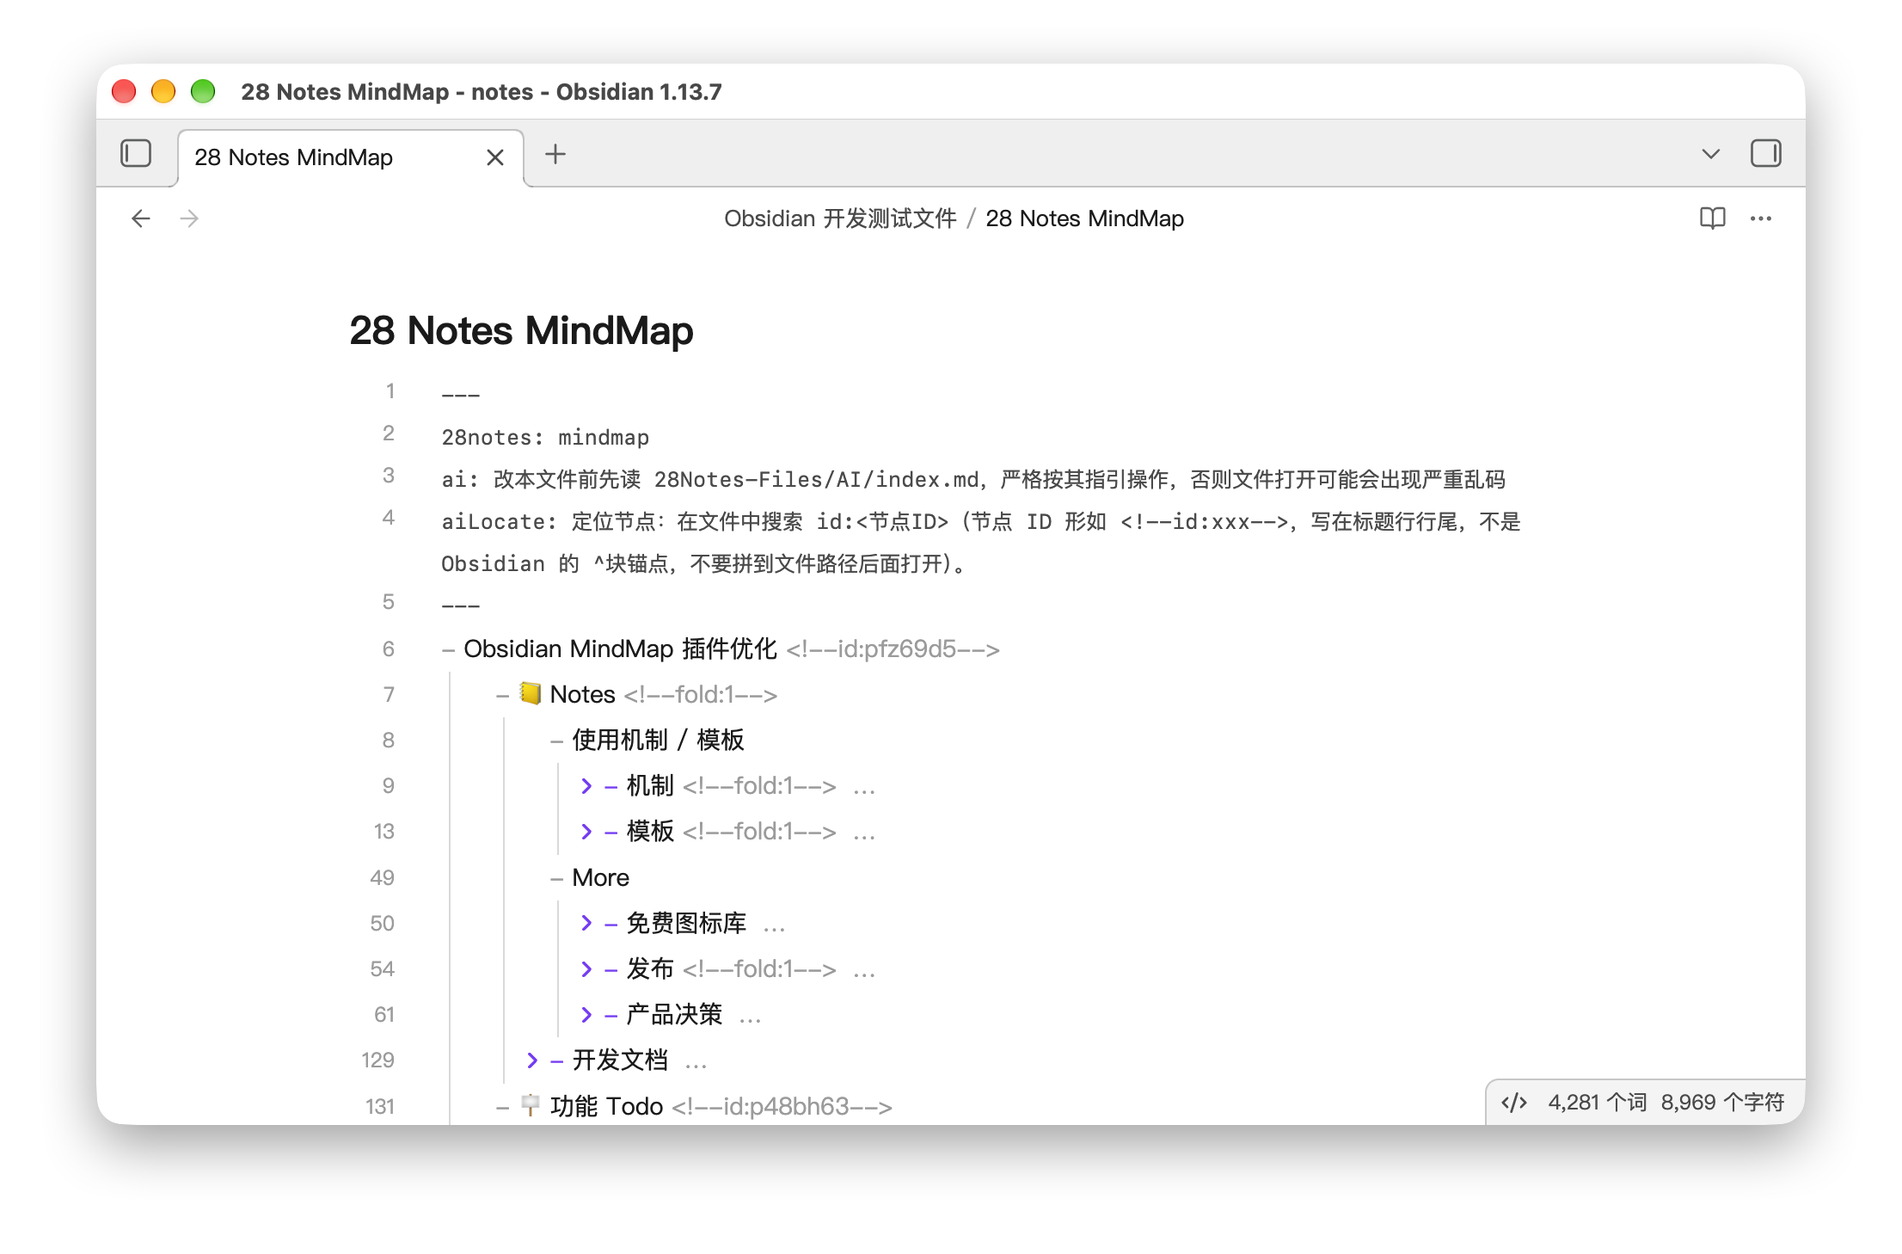
Task: Expand the folded 发布 node
Action: pos(586,968)
